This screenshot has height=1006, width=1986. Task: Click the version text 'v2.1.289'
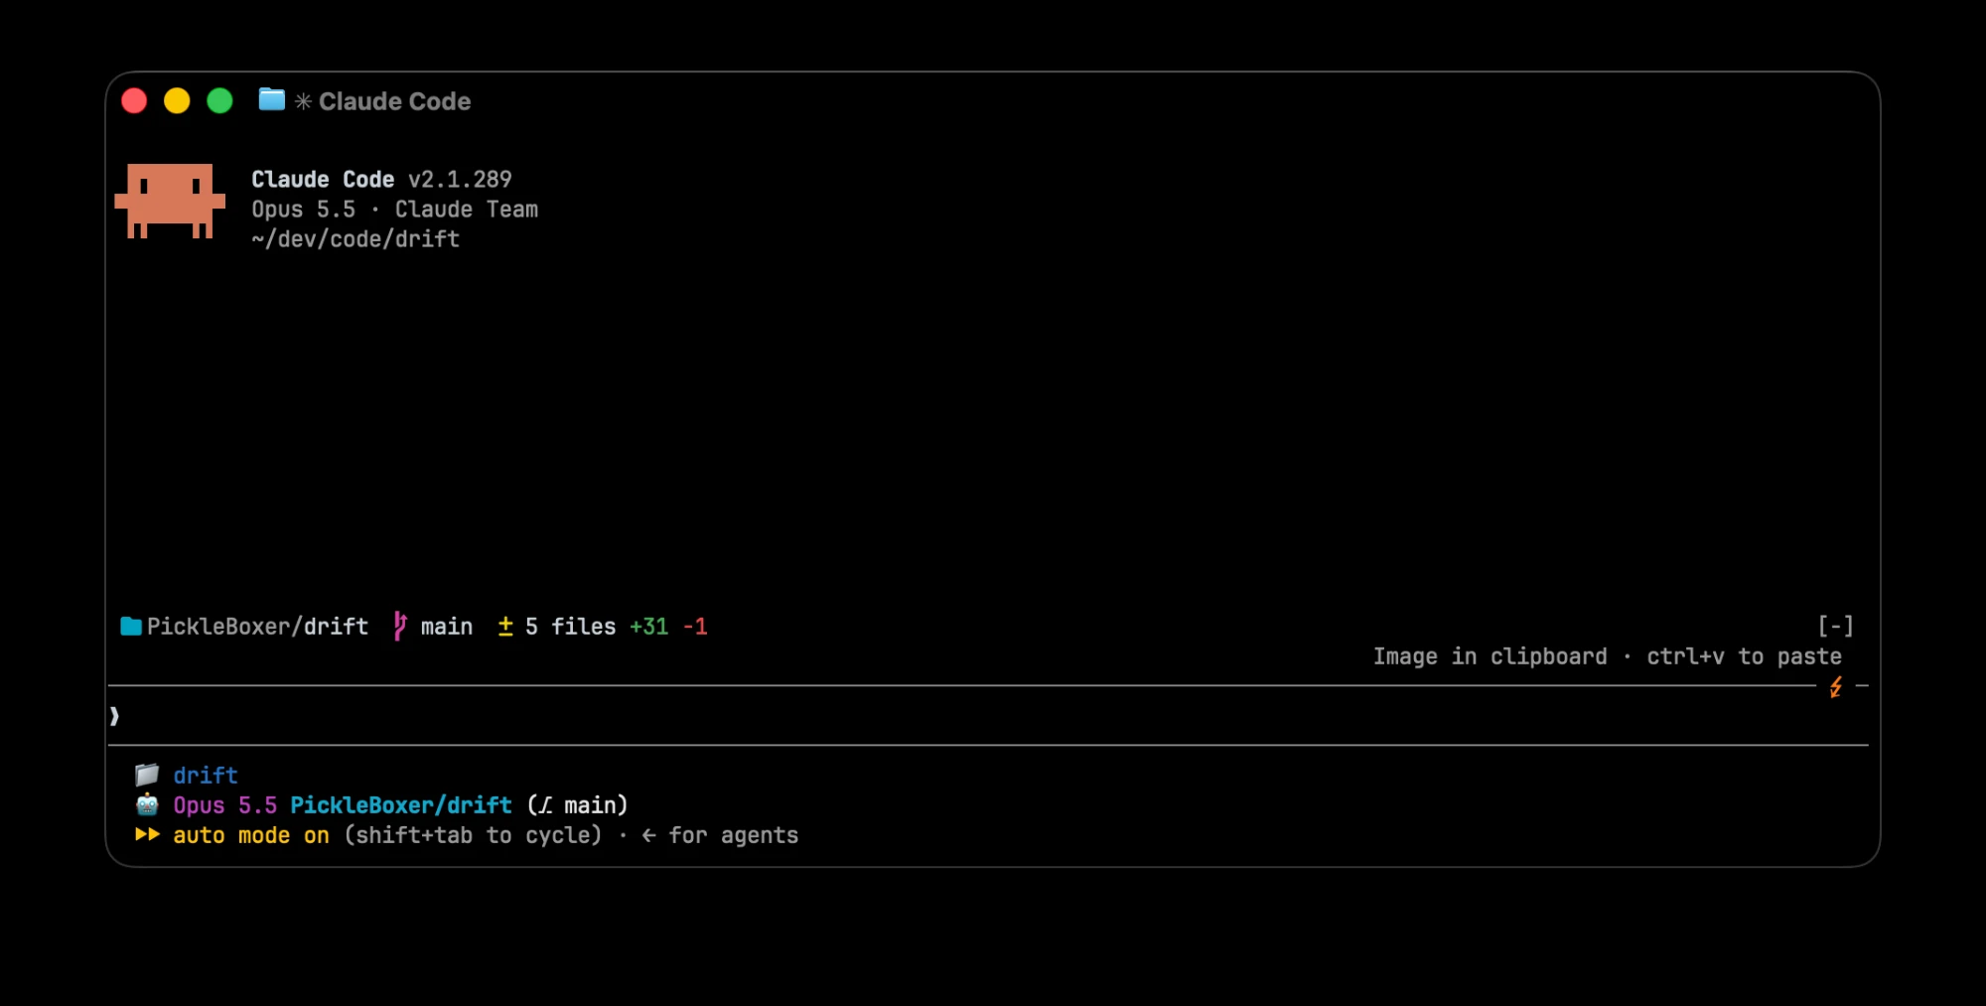click(x=460, y=180)
